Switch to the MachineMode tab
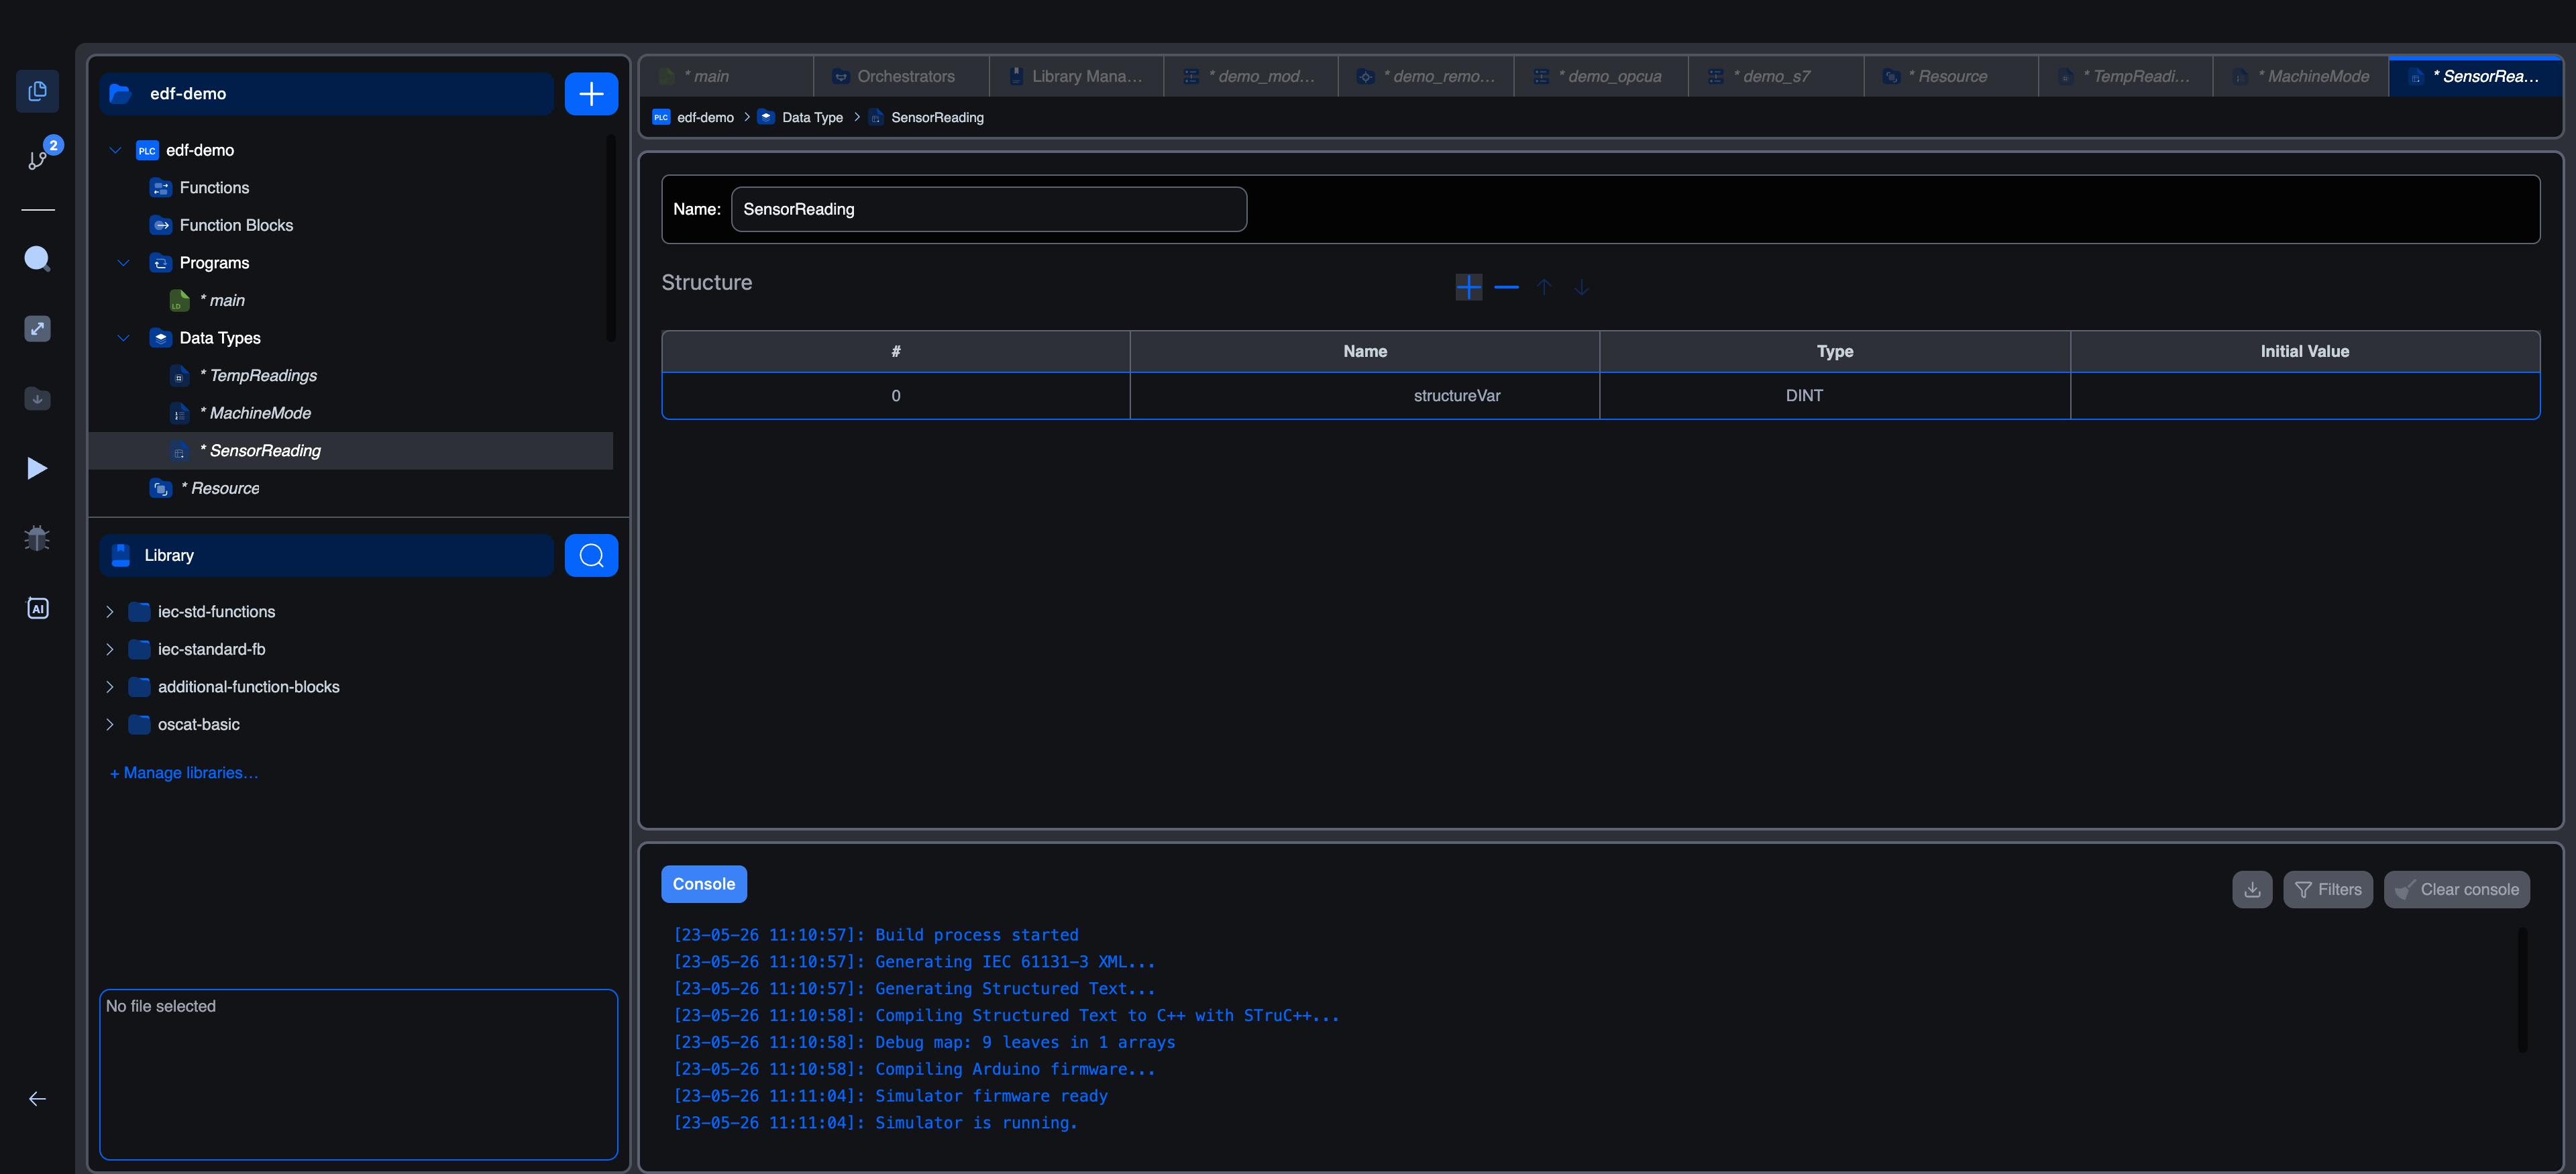 2301,76
